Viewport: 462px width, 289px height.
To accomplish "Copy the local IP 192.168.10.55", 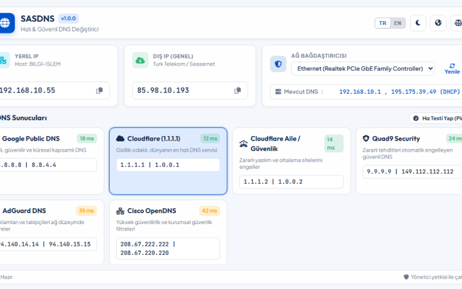I will [99, 91].
